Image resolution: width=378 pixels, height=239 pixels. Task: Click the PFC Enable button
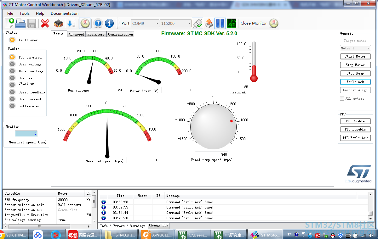pyautogui.click(x=355, y=121)
